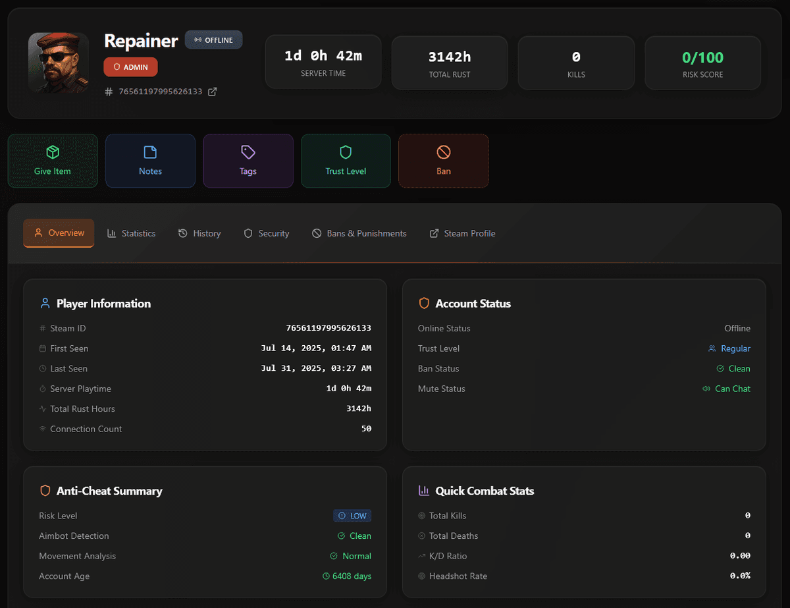Select the Security tab
790x608 pixels.
tap(266, 233)
